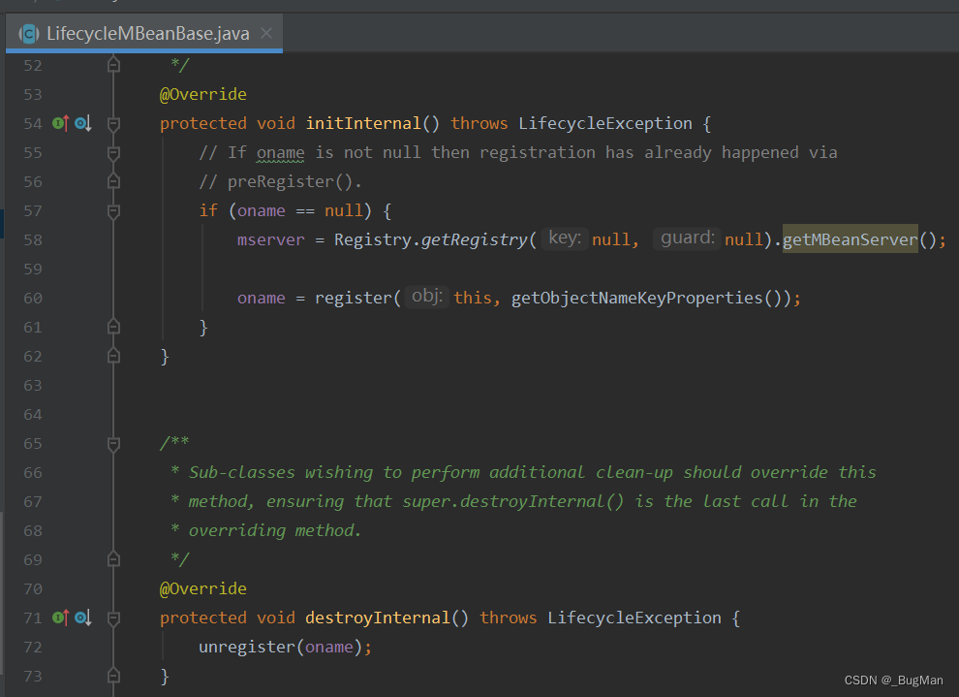Click the overridden-method gutter icon on line 54
This screenshot has height=697, width=959.
pos(83,124)
